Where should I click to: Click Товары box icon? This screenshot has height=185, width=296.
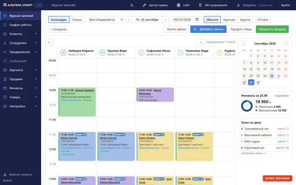[5, 97]
